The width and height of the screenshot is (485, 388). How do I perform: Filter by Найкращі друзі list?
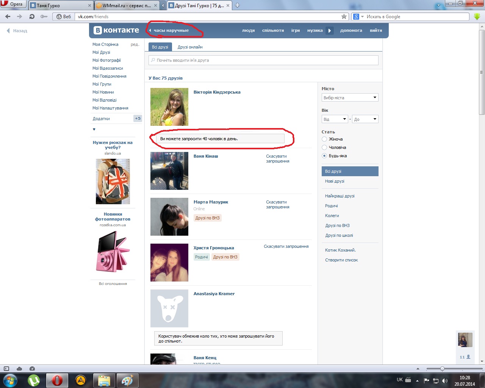tap(340, 196)
